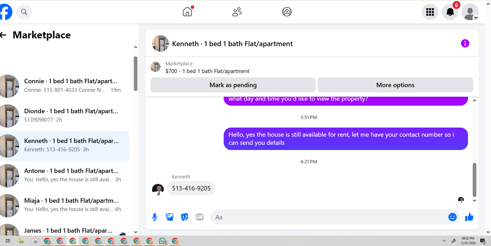Open the grid menu icon
This screenshot has height=246, width=491.
point(430,12)
